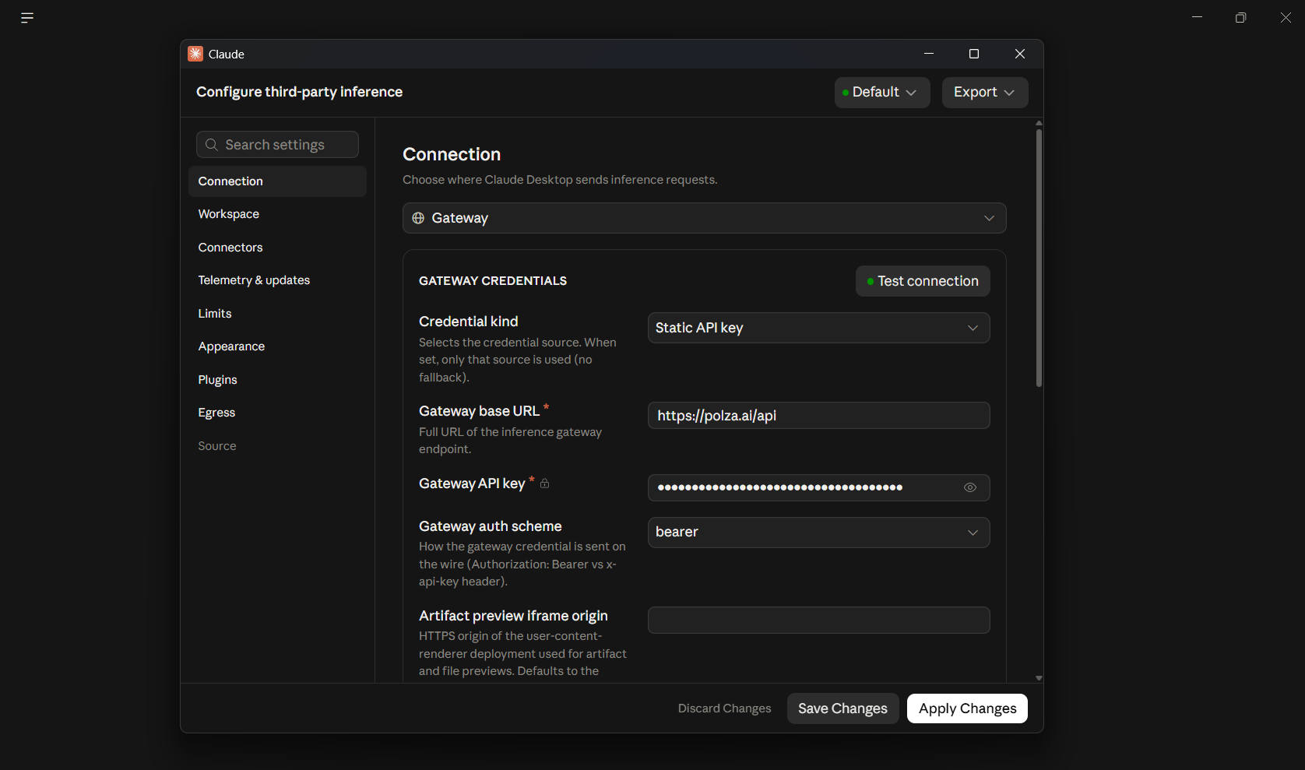Click the magnifier icon in search box

tap(211, 145)
